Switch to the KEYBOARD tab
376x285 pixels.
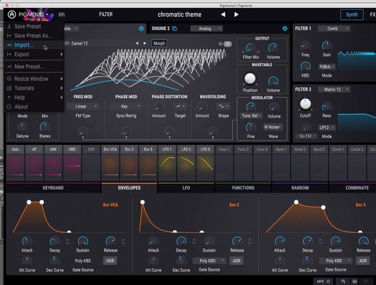pos(53,188)
